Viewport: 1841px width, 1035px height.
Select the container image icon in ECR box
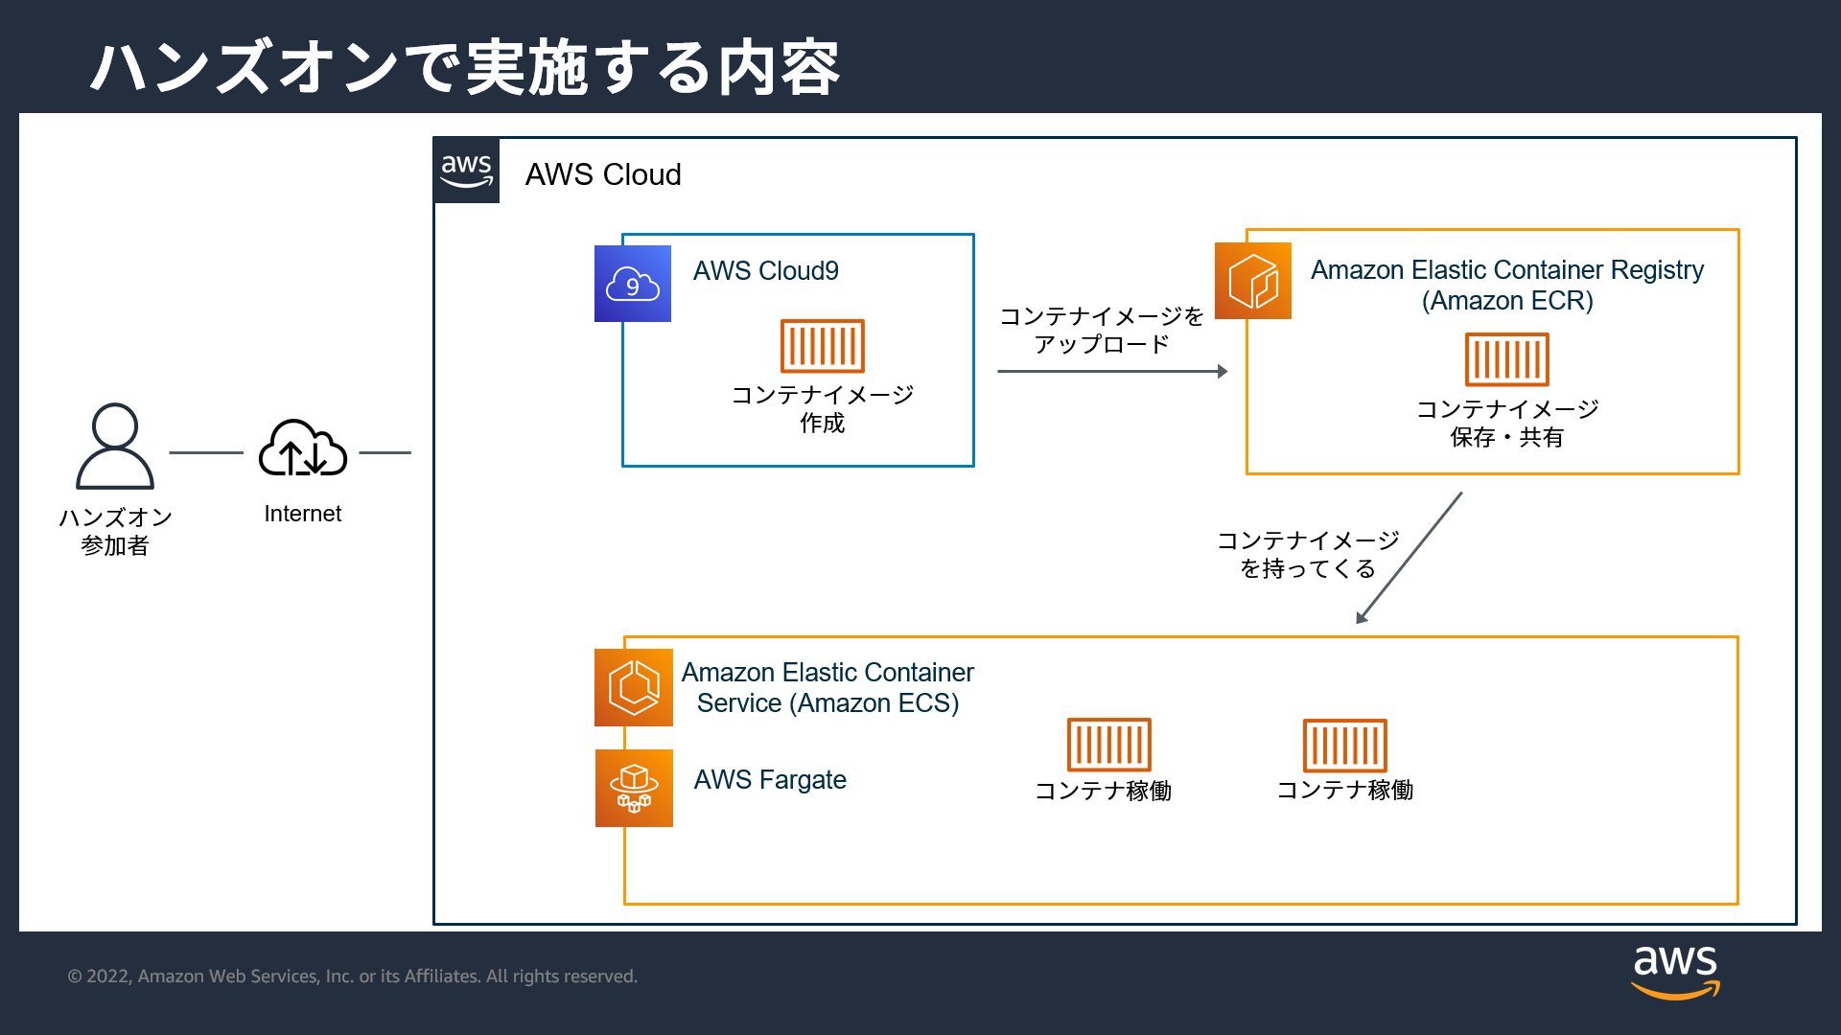pyautogui.click(x=1506, y=359)
